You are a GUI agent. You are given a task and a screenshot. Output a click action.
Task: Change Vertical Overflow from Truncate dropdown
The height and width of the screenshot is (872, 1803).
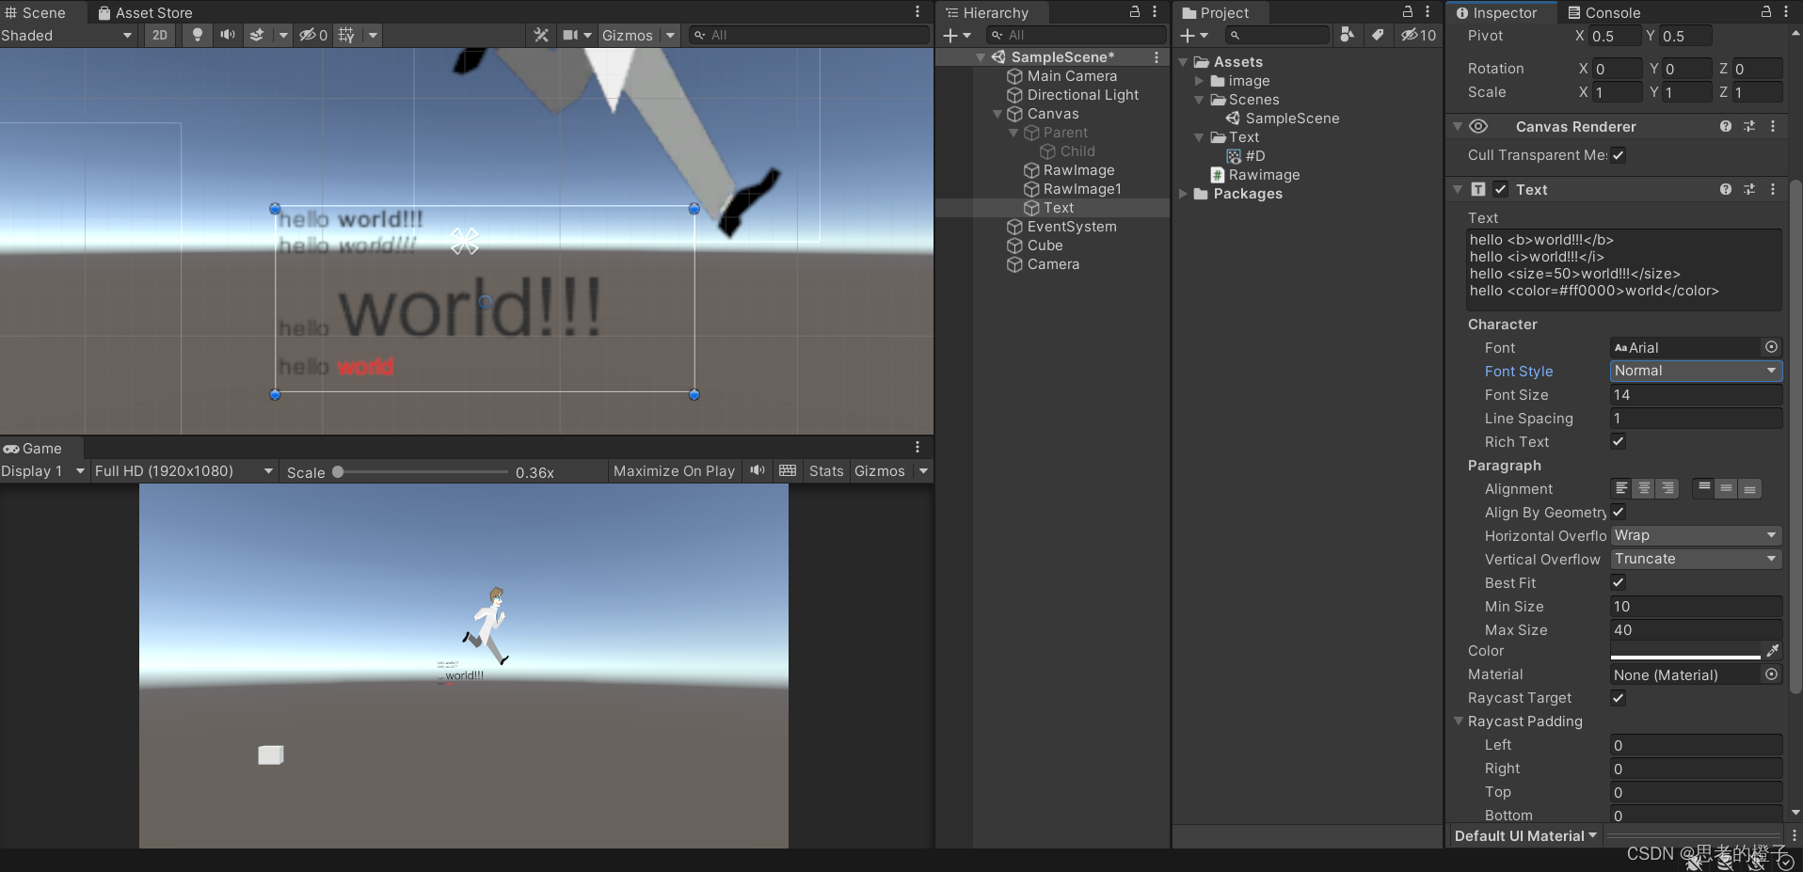1694,559
